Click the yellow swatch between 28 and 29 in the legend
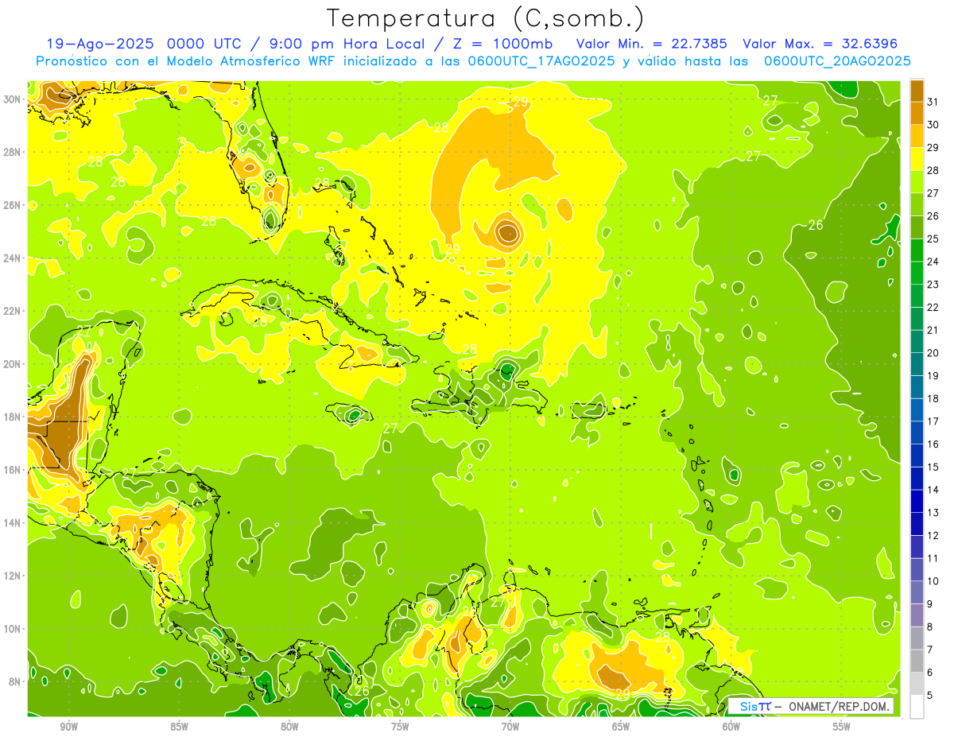This screenshot has width=954, height=737. tap(917, 159)
